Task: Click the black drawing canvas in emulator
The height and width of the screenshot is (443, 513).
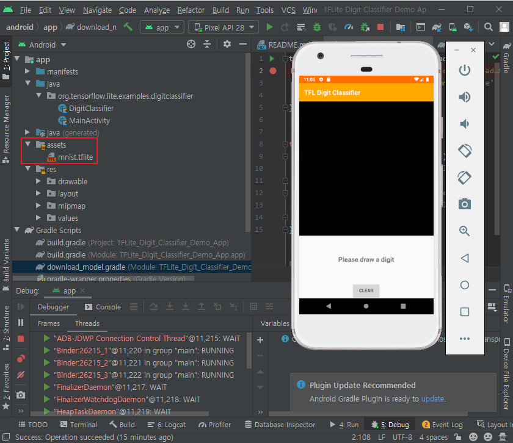Action: (x=366, y=168)
